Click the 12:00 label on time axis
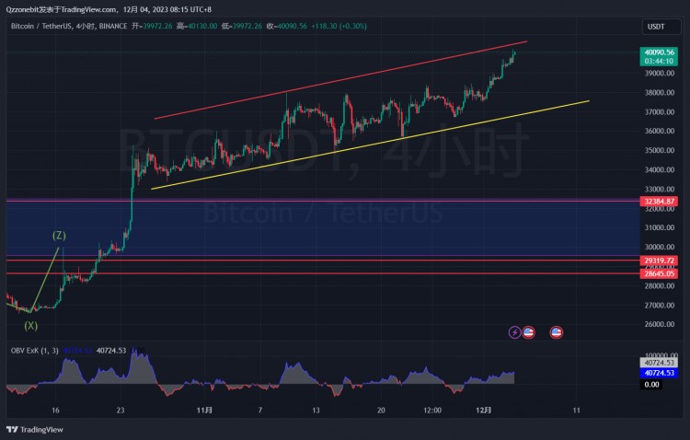The image size is (690, 440). click(x=432, y=411)
